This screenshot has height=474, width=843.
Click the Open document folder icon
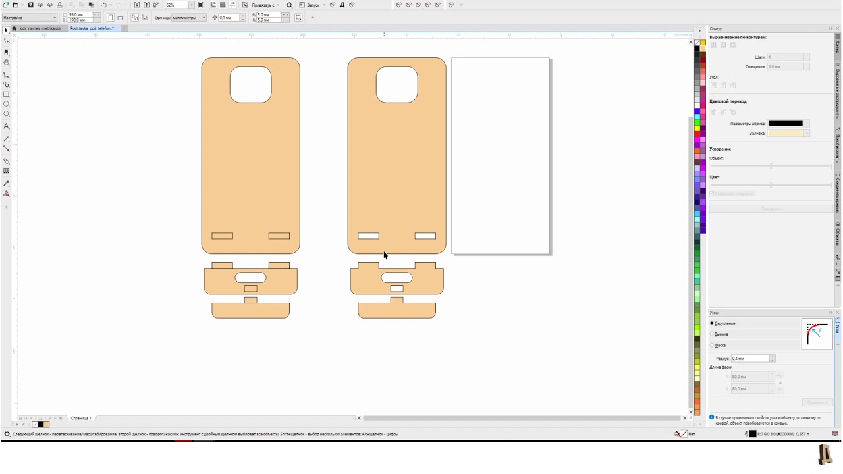tap(16, 5)
